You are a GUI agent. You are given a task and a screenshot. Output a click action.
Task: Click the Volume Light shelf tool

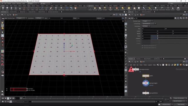(117, 9)
